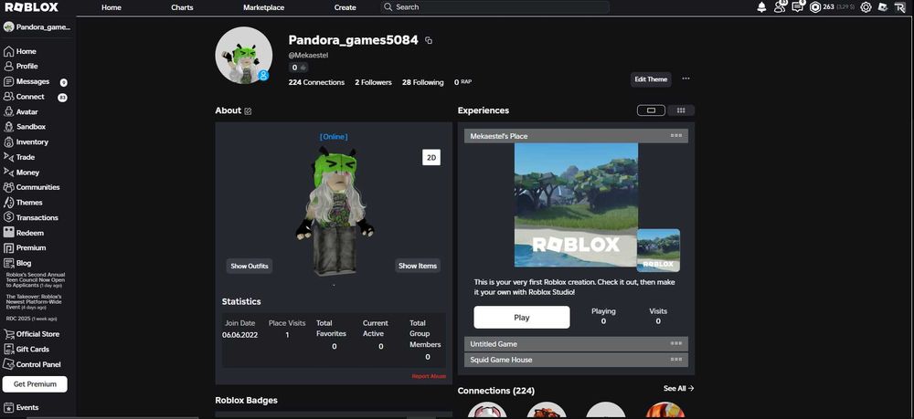
Task: Expand the Untitled Game row
Action: [x=576, y=344]
